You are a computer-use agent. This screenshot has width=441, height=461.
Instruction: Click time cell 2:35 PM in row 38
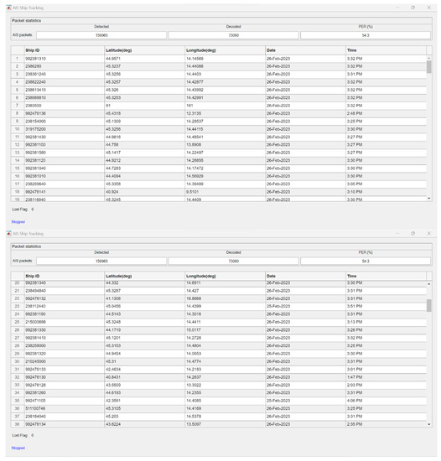point(386,424)
